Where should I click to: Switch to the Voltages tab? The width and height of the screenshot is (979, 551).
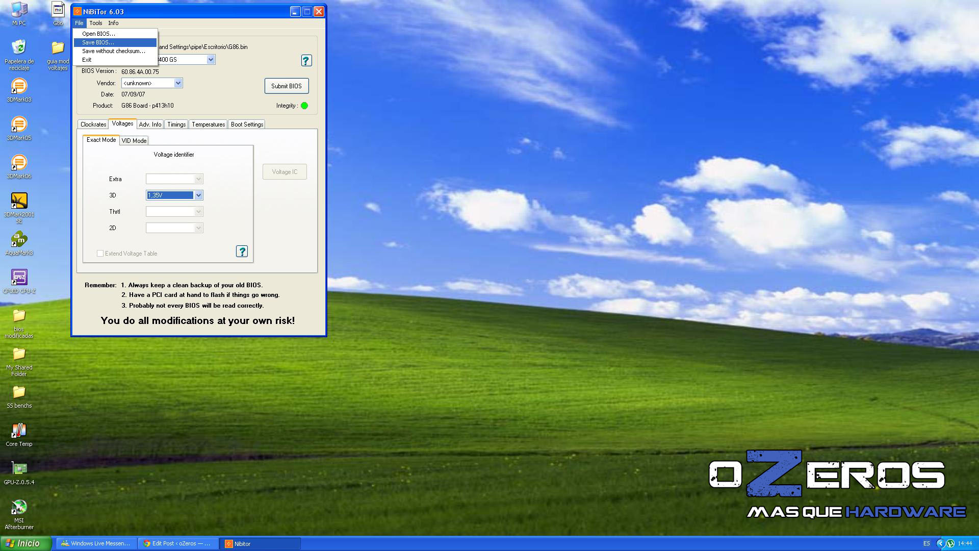coord(122,123)
